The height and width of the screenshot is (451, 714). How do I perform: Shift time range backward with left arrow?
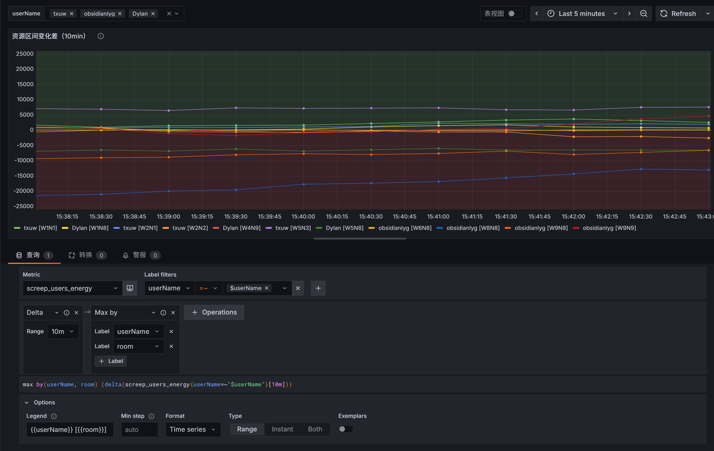tap(536, 14)
